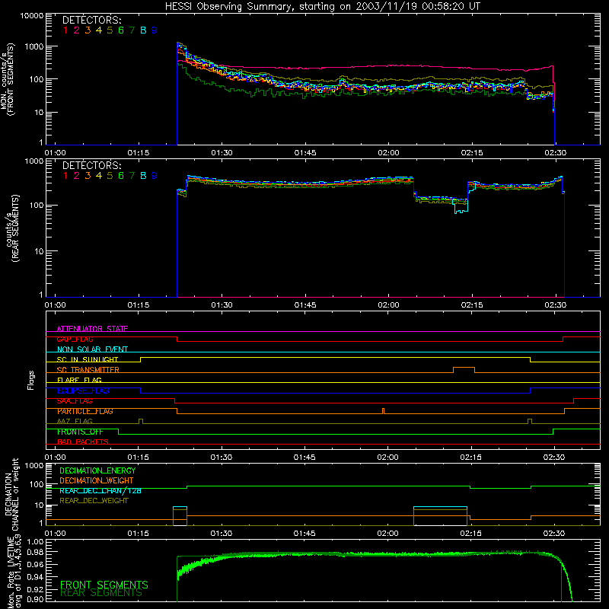This screenshot has height=609, width=609.
Task: Select blue detector 9 in front segments legend
Action: coord(155,30)
